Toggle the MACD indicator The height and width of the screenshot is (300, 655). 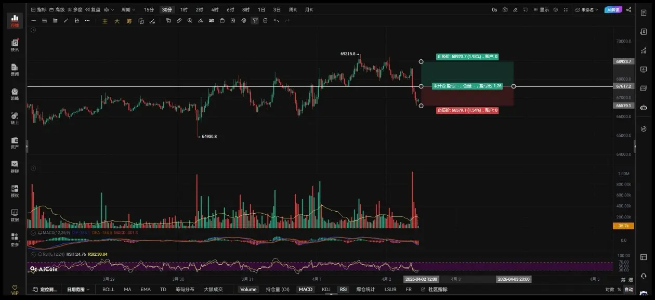(x=306, y=289)
